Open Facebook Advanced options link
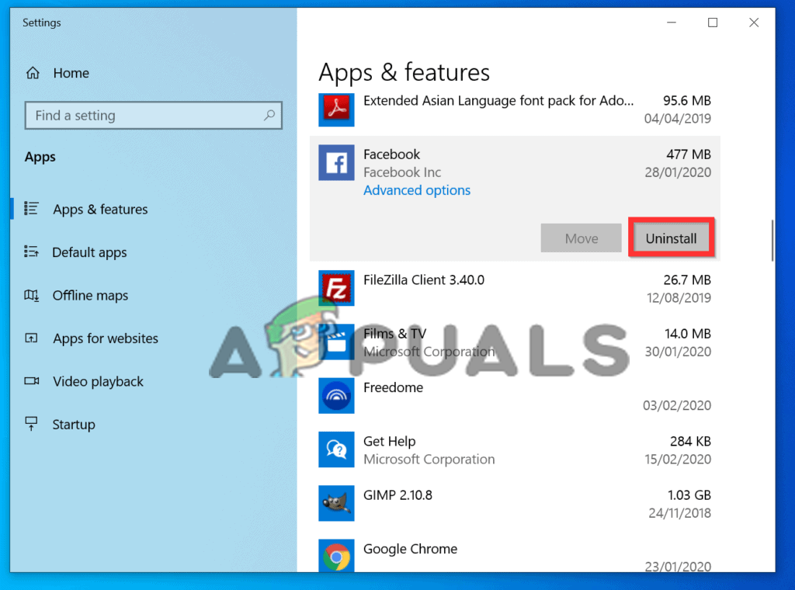 click(x=417, y=190)
